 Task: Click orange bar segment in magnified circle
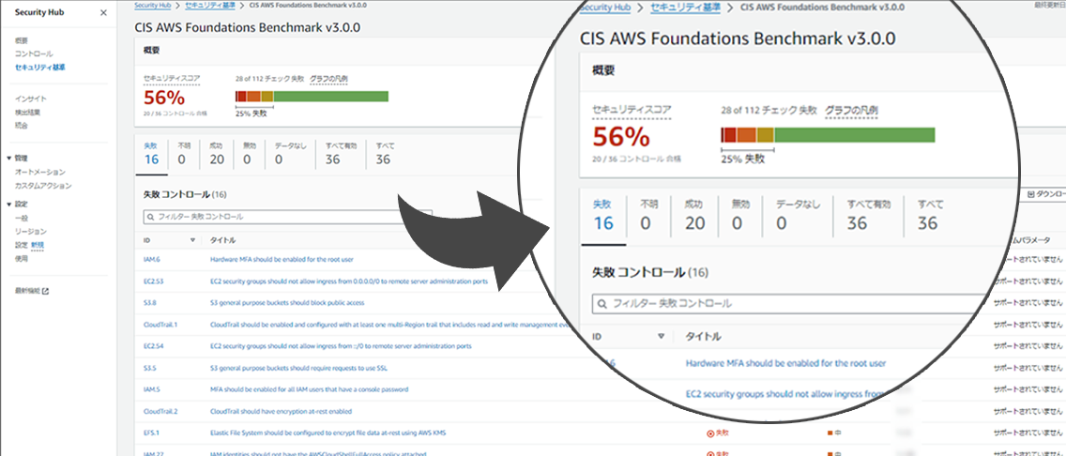746,134
